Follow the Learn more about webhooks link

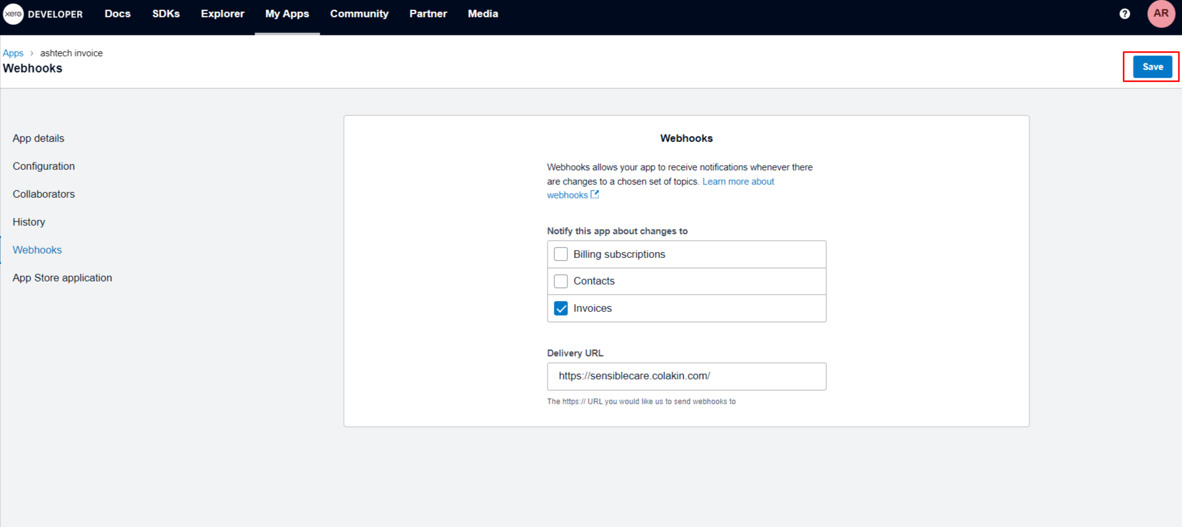pyautogui.click(x=738, y=182)
